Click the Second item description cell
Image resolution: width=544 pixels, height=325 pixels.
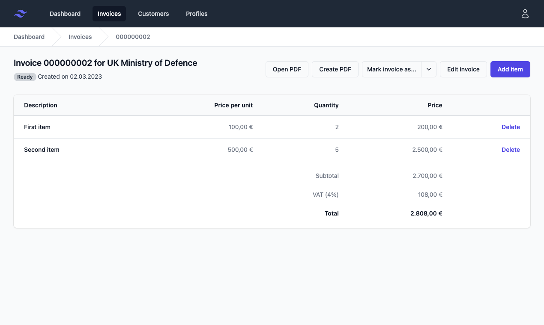pyautogui.click(x=42, y=150)
